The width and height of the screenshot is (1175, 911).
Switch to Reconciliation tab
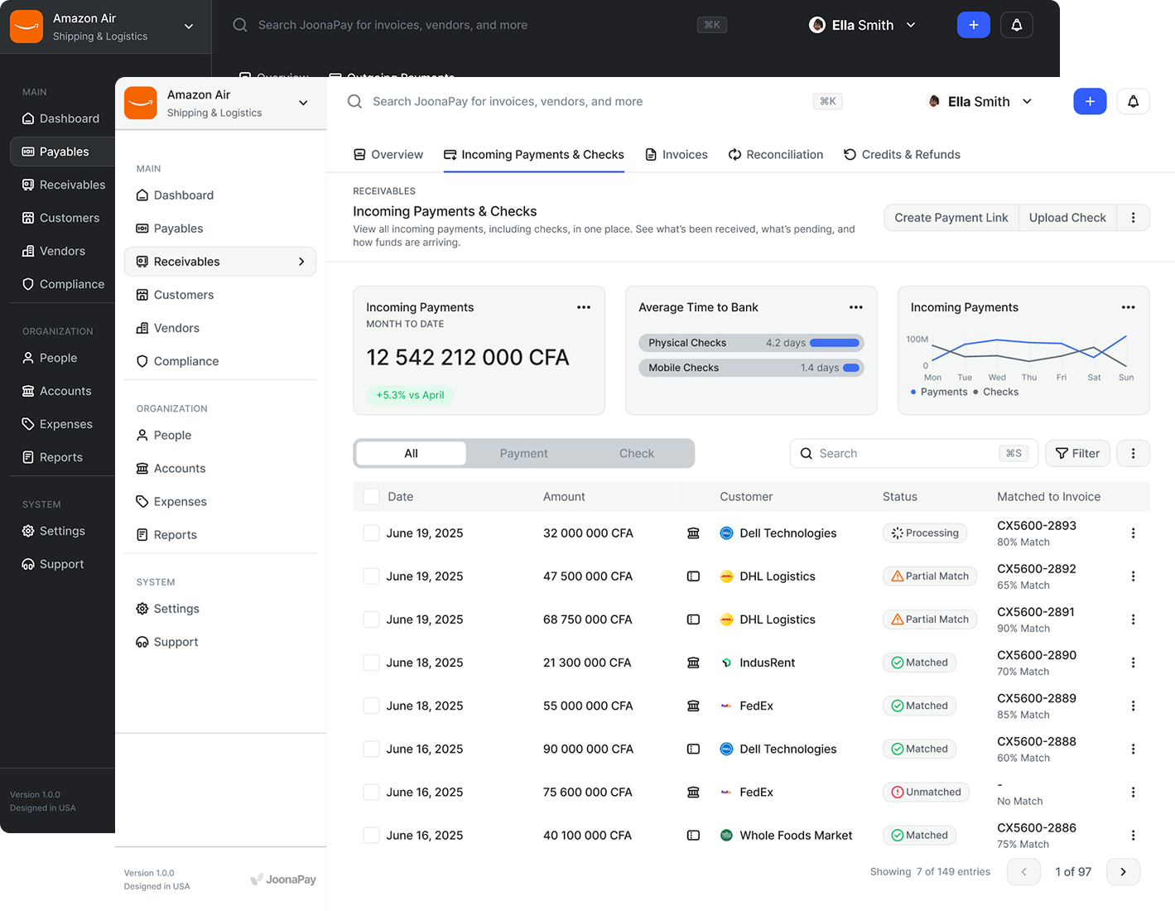(776, 155)
